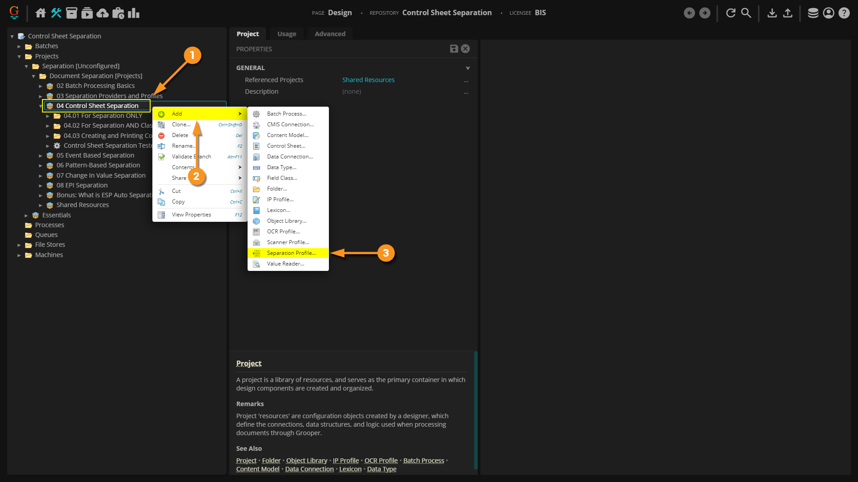Screen dimensions: 858x482
Task: Click the help question mark icon
Action: pos(844,13)
